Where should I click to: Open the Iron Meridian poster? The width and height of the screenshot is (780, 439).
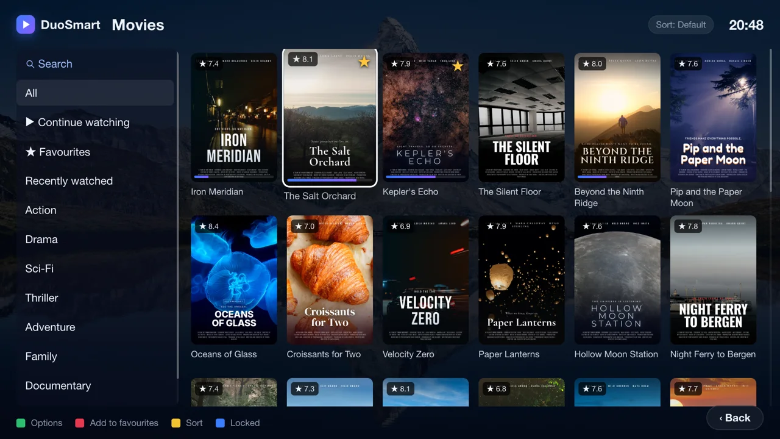click(234, 117)
